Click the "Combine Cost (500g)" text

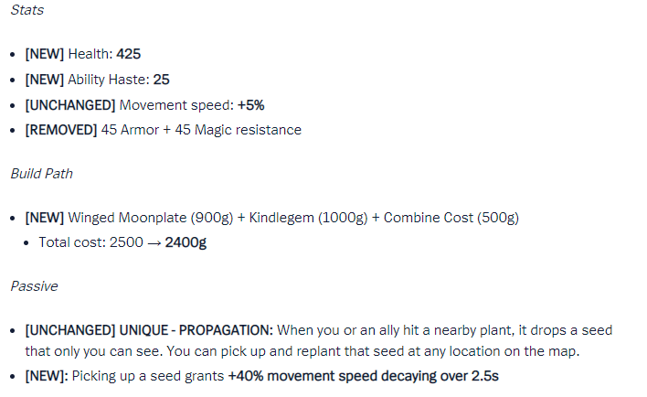click(x=451, y=218)
